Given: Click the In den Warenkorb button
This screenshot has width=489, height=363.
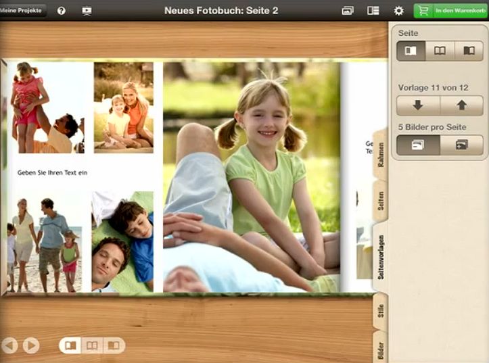Looking at the screenshot, I should click(x=451, y=11).
